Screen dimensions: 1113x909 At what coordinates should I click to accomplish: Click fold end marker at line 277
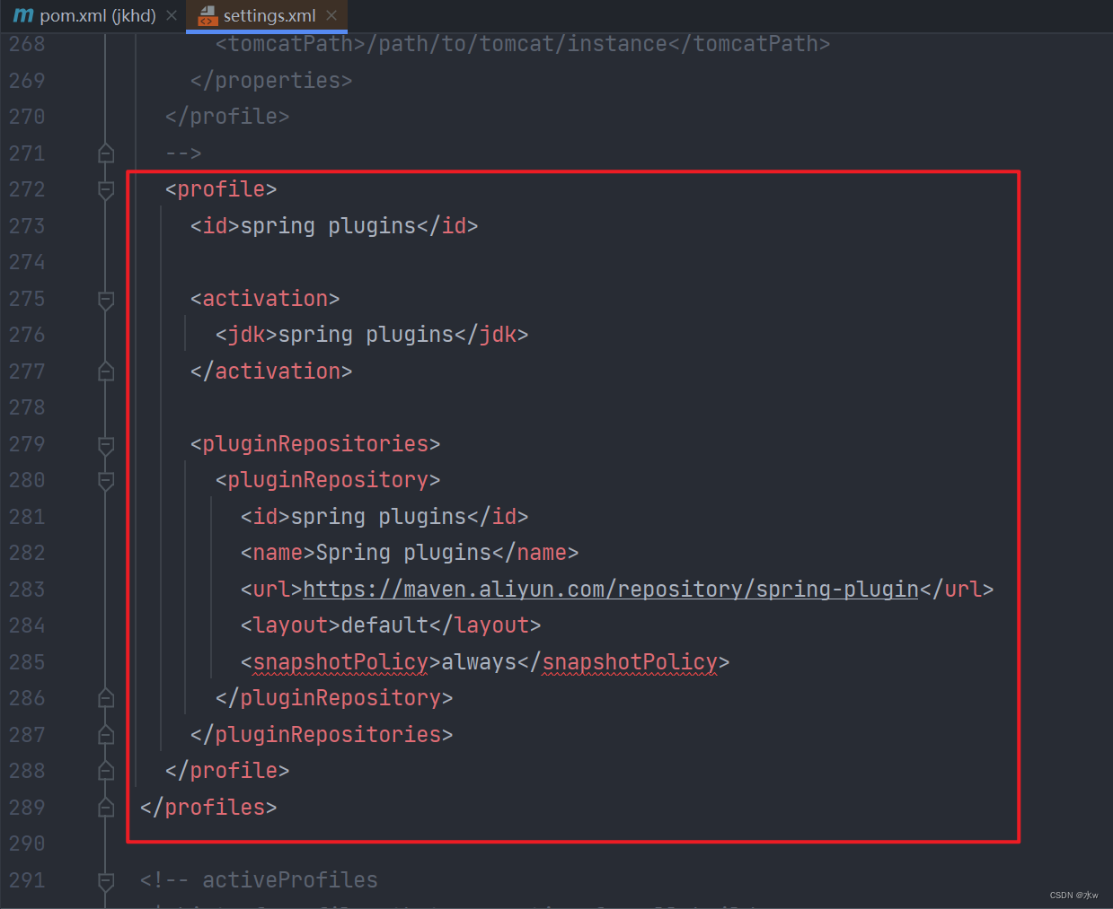(x=106, y=371)
